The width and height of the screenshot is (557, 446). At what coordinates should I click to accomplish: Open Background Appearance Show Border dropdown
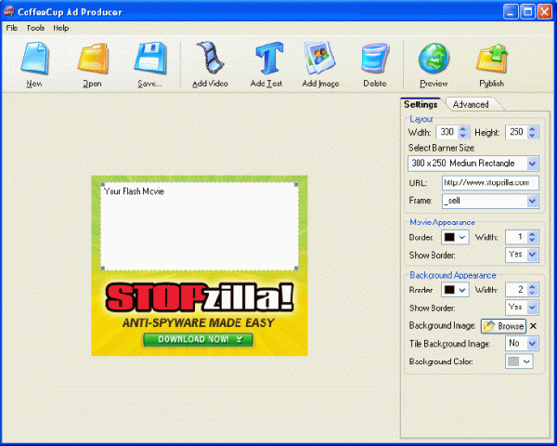tap(532, 308)
